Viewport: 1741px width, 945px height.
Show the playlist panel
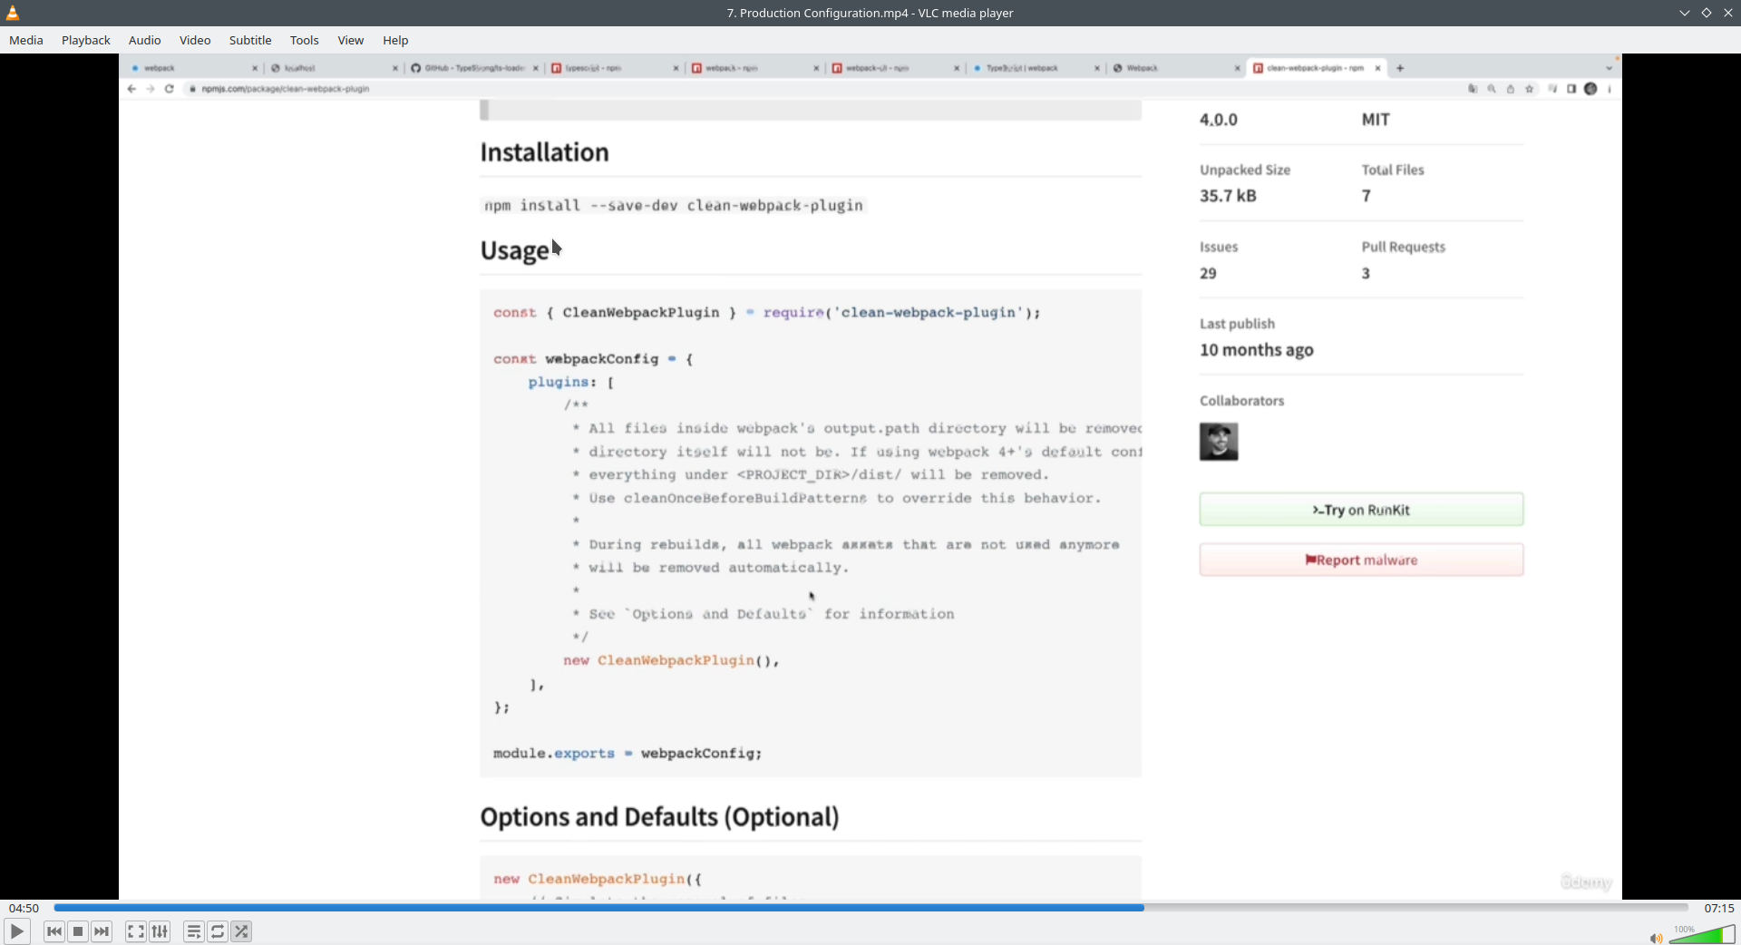tap(193, 931)
